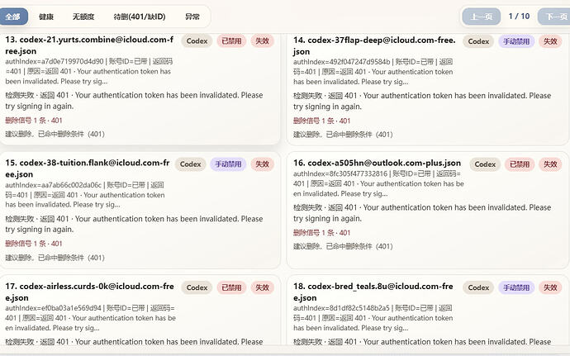570x356 pixels.
Task: Click 建议删除 note in card 16
Action: tap(343, 246)
